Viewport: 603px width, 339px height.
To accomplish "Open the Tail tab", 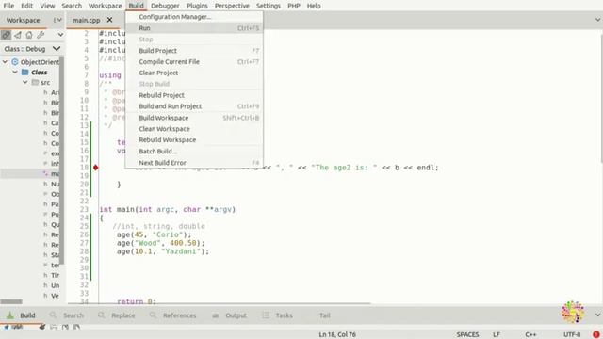I will [x=324, y=315].
